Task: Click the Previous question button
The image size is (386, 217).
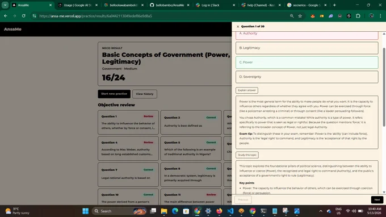Action: (x=243, y=200)
